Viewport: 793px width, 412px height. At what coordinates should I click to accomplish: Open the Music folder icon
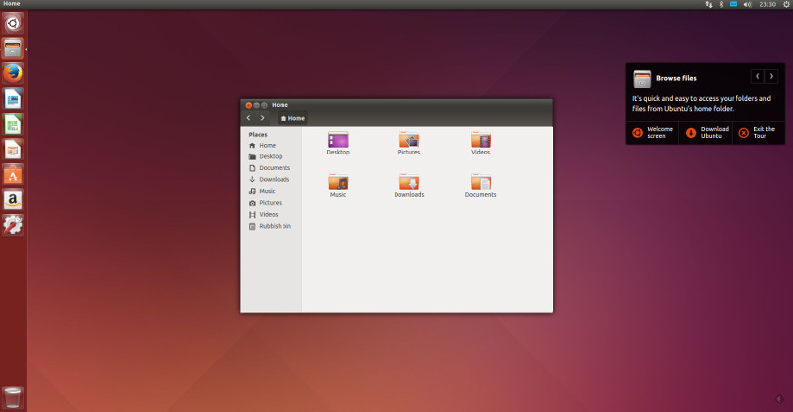338,183
